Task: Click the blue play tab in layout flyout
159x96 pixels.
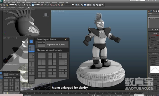Action: click(31, 41)
